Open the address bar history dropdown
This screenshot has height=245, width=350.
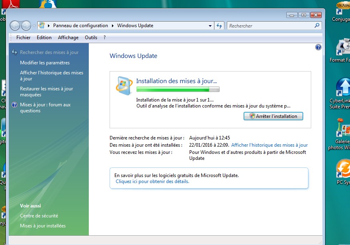click(x=210, y=26)
